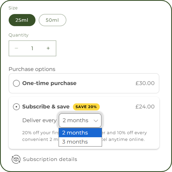This screenshot has height=172, width=172.
Task: Choose the 50ml size option
Action: click(x=52, y=20)
